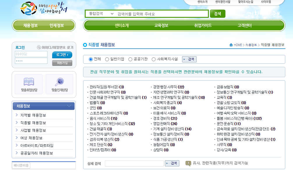Image resolution: width=293 pixels, height=174 pixels.
Task: Click the 회원가입 button
Action: 62,63
